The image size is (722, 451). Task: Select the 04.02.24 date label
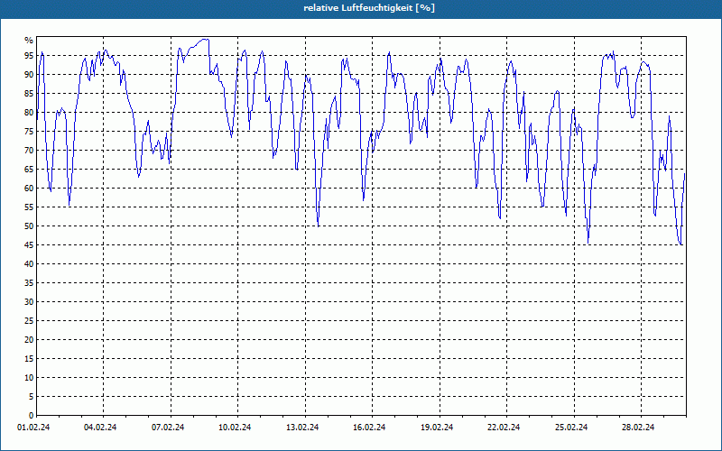point(100,428)
